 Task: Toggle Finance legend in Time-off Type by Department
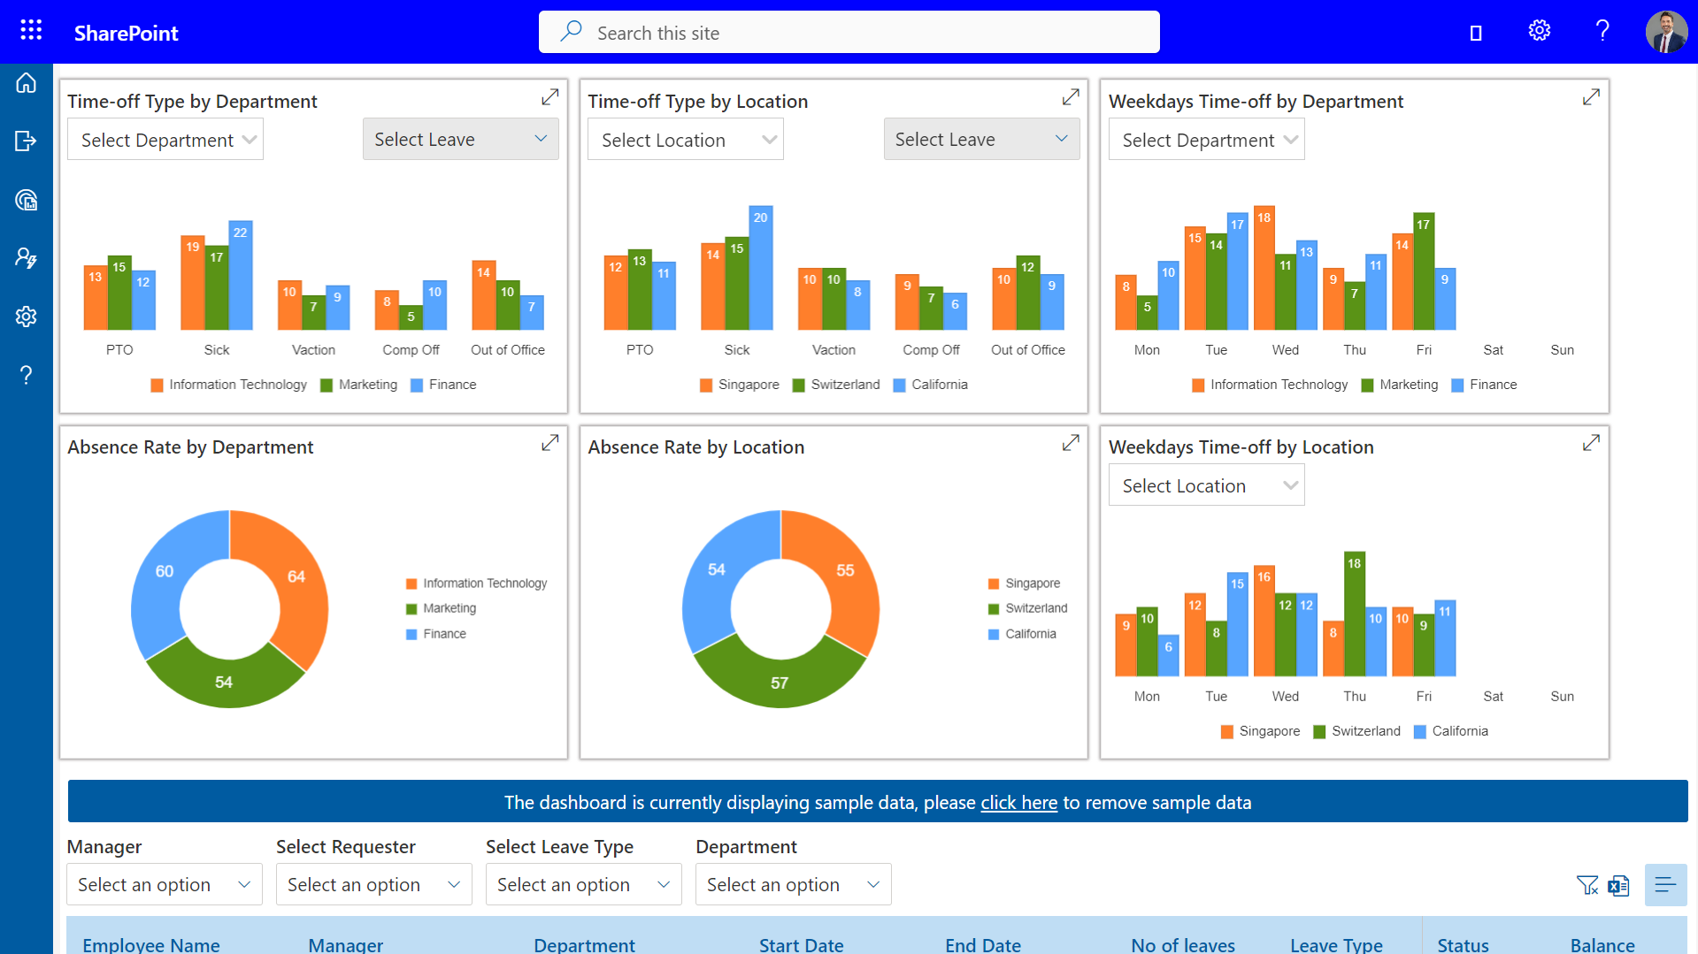pos(443,385)
